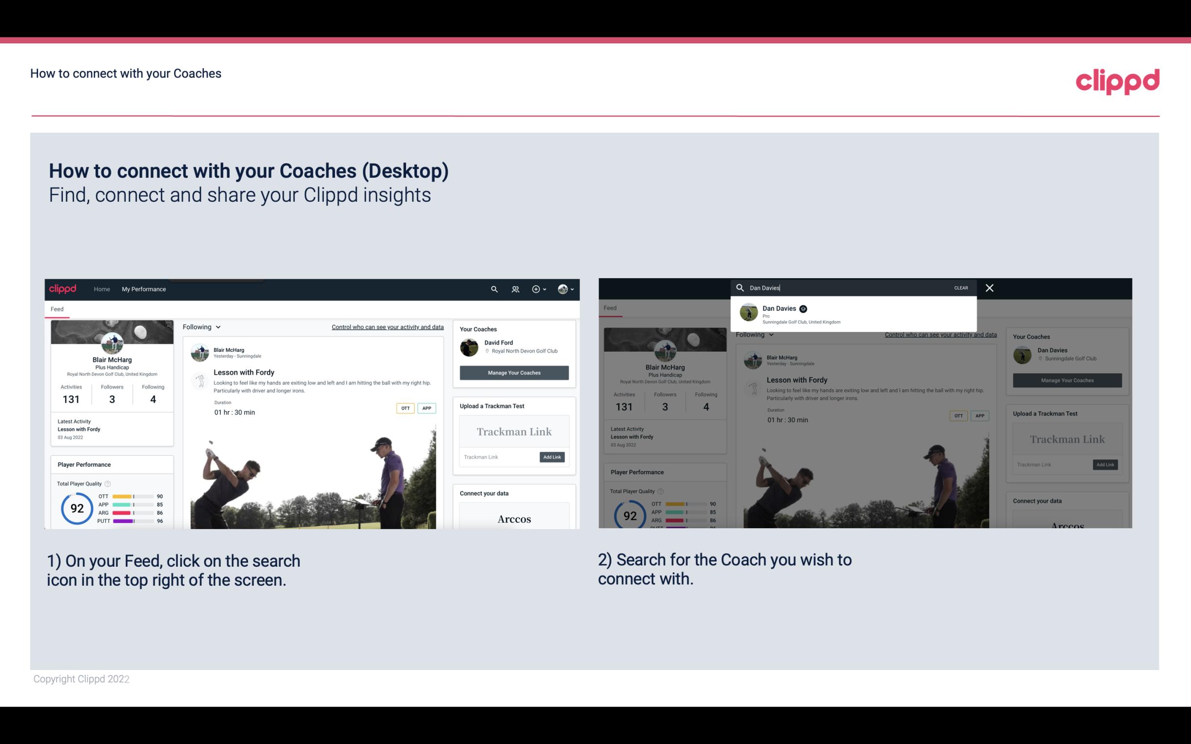Click the Home tab in navigation bar
This screenshot has width=1191, height=744.
[102, 289]
